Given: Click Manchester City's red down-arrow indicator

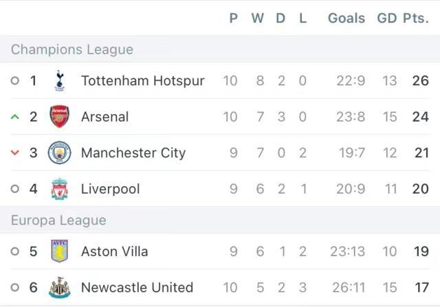Looking at the screenshot, I should (x=15, y=152).
